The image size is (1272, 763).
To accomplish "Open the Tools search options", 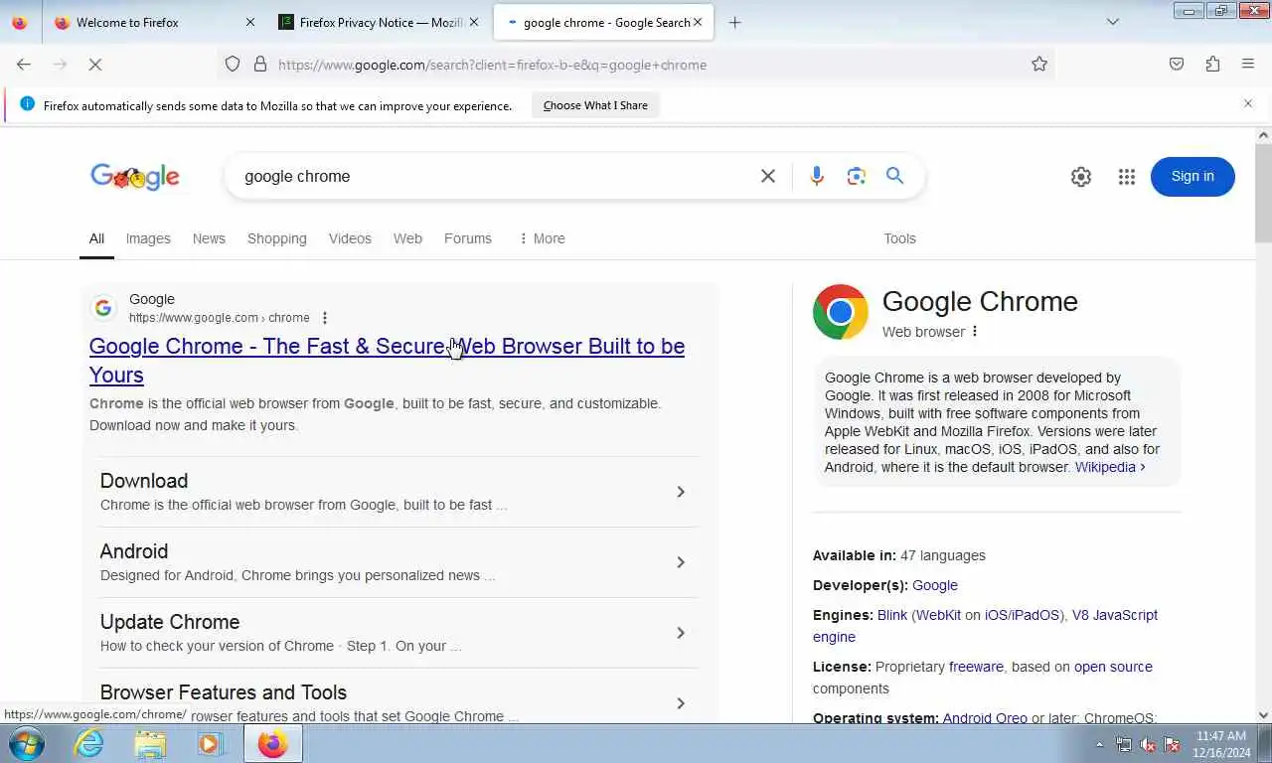I will click(899, 238).
